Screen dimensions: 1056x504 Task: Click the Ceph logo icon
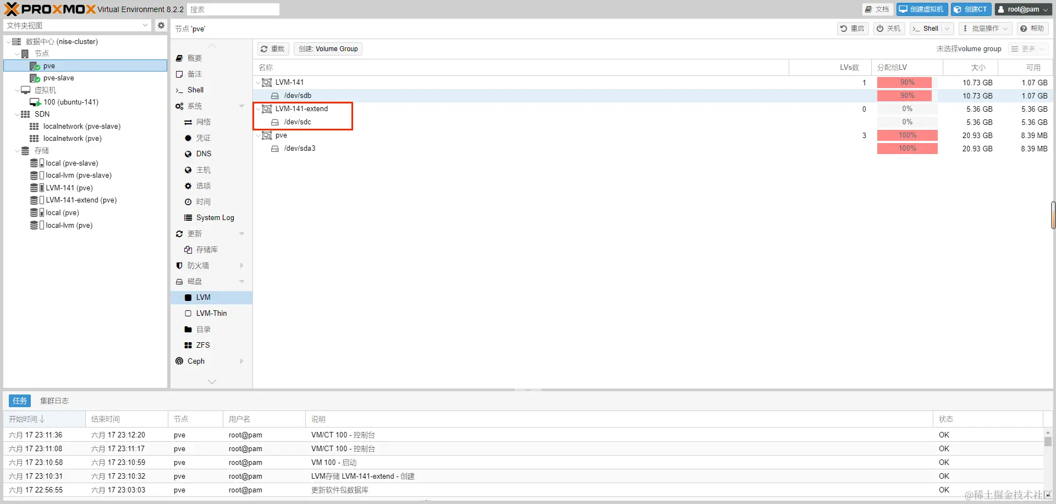coord(179,361)
